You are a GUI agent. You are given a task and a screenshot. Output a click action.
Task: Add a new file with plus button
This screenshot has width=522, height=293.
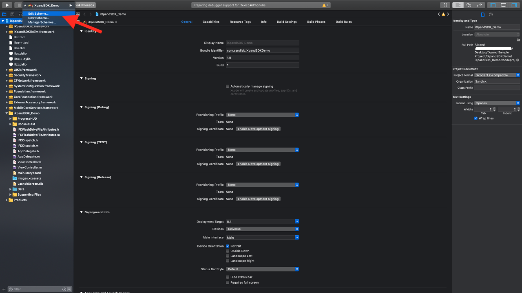pyautogui.click(x=4, y=289)
